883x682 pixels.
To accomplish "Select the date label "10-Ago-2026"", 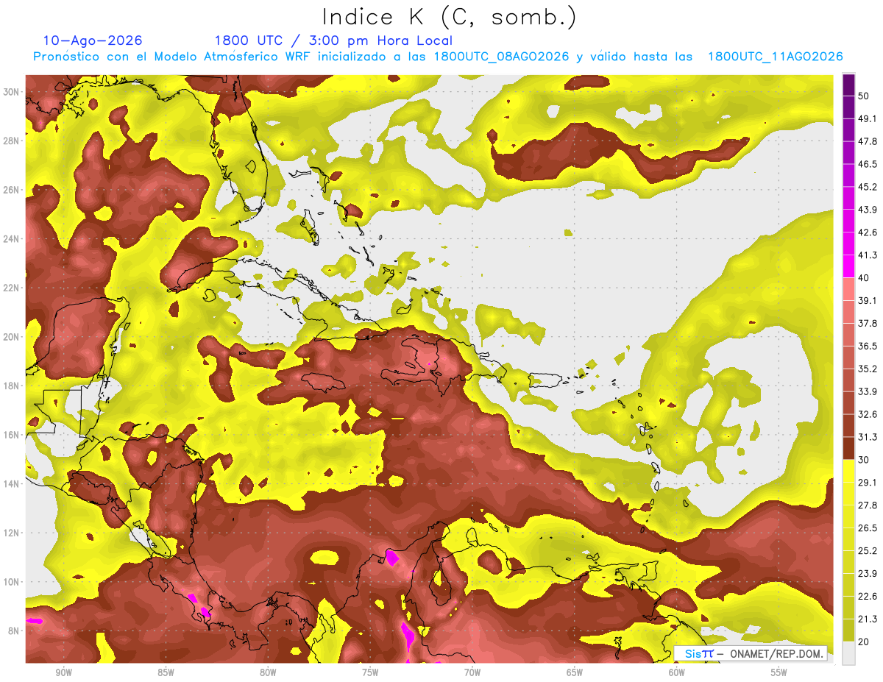I will pos(92,40).
